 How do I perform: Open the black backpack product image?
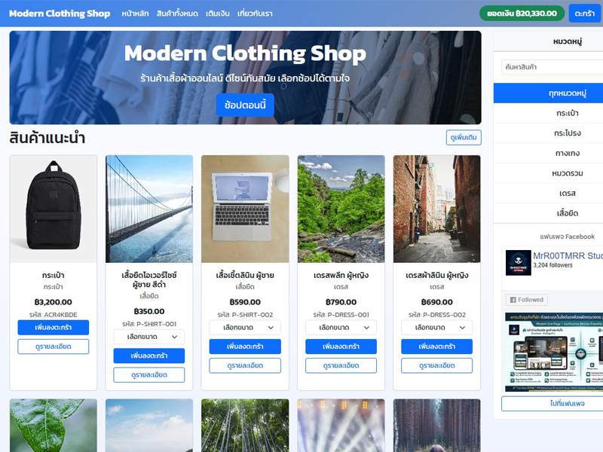54,209
